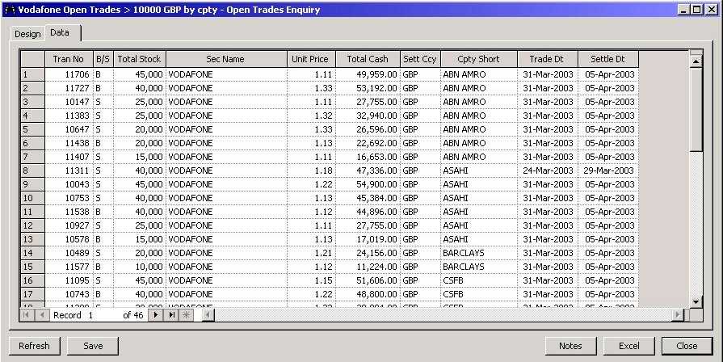The height and width of the screenshot is (362, 723).
Task: Select row 8 using its row header
Action: click(32, 170)
